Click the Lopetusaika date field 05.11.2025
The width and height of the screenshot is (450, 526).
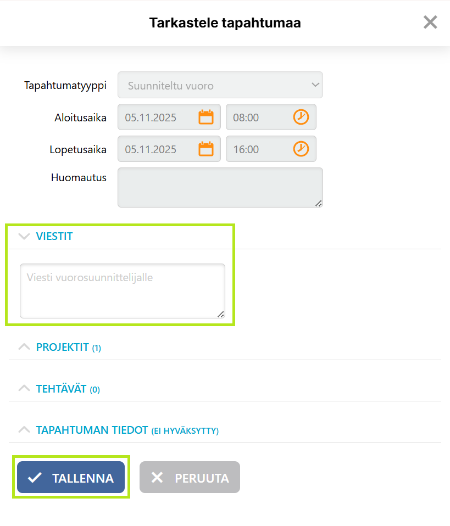coord(169,149)
